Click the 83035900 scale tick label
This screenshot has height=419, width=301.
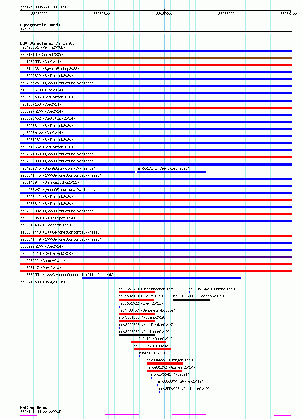(164, 14)
